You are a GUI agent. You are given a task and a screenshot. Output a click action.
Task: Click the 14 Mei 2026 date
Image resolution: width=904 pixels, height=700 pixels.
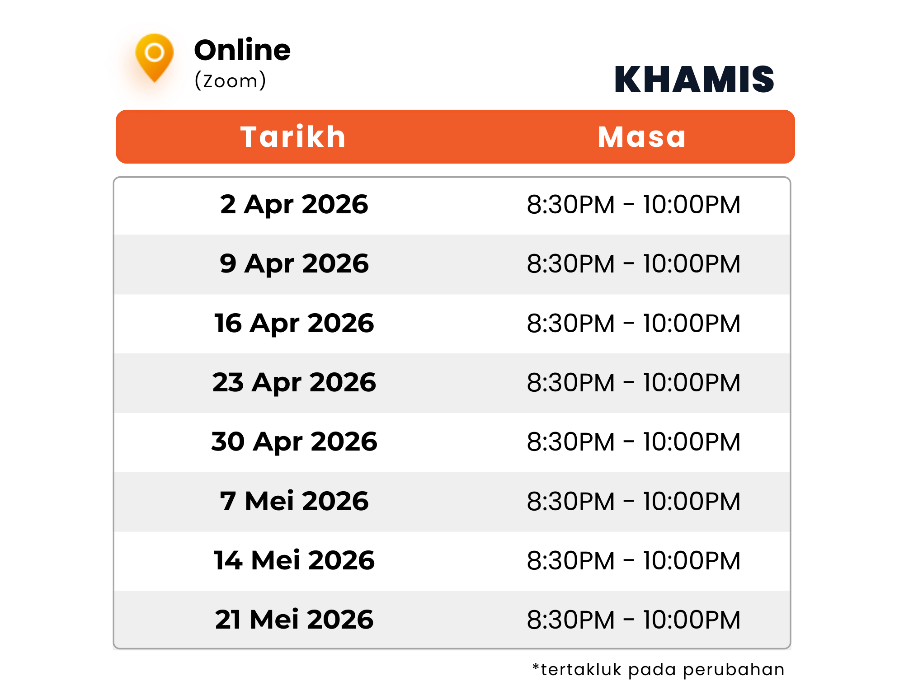pos(294,560)
